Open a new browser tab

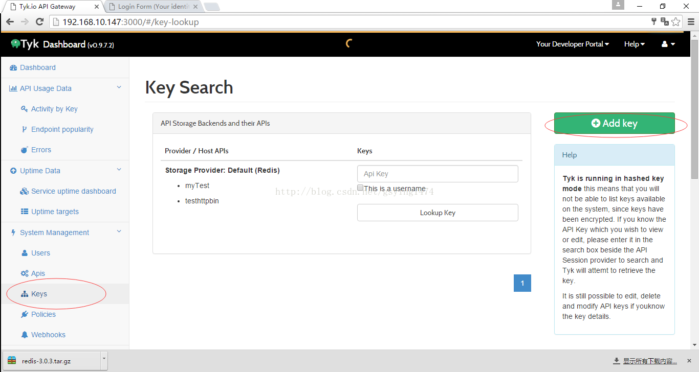tap(212, 7)
